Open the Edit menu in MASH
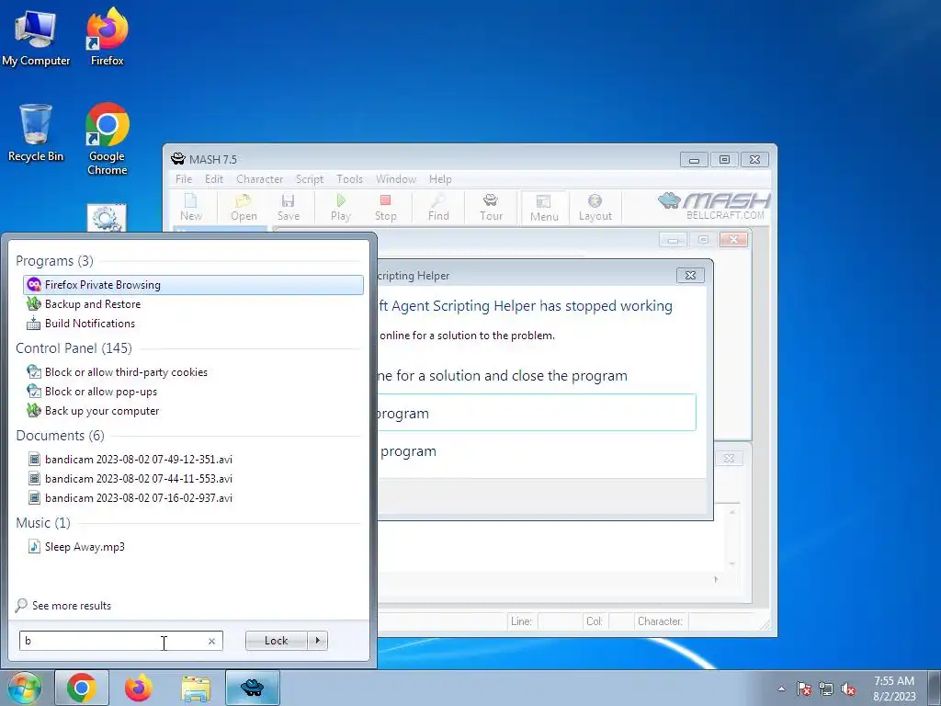Viewport: 941px width, 706px height. (x=213, y=179)
